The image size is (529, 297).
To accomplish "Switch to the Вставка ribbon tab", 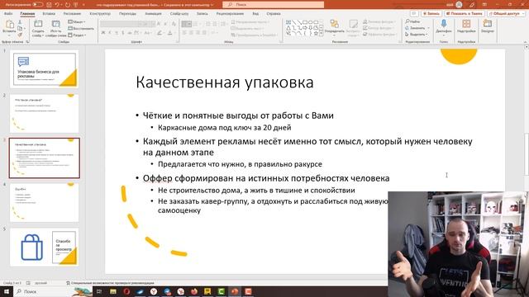I will [x=49, y=13].
